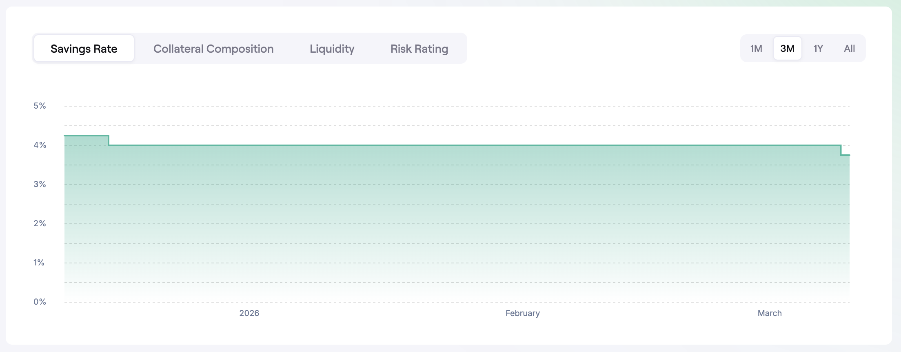Click the final rate drop near March's end
Viewport: 901px width, 352px height.
841,150
